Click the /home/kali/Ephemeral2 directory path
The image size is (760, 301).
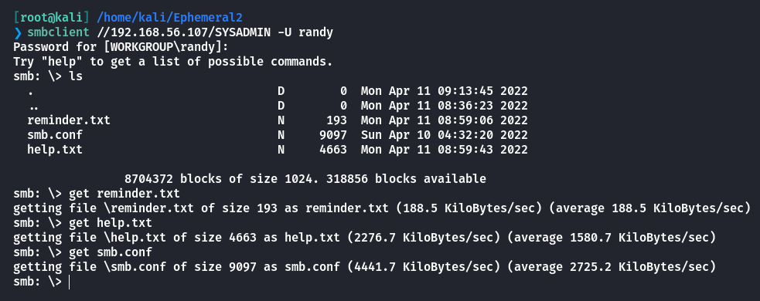pos(169,18)
